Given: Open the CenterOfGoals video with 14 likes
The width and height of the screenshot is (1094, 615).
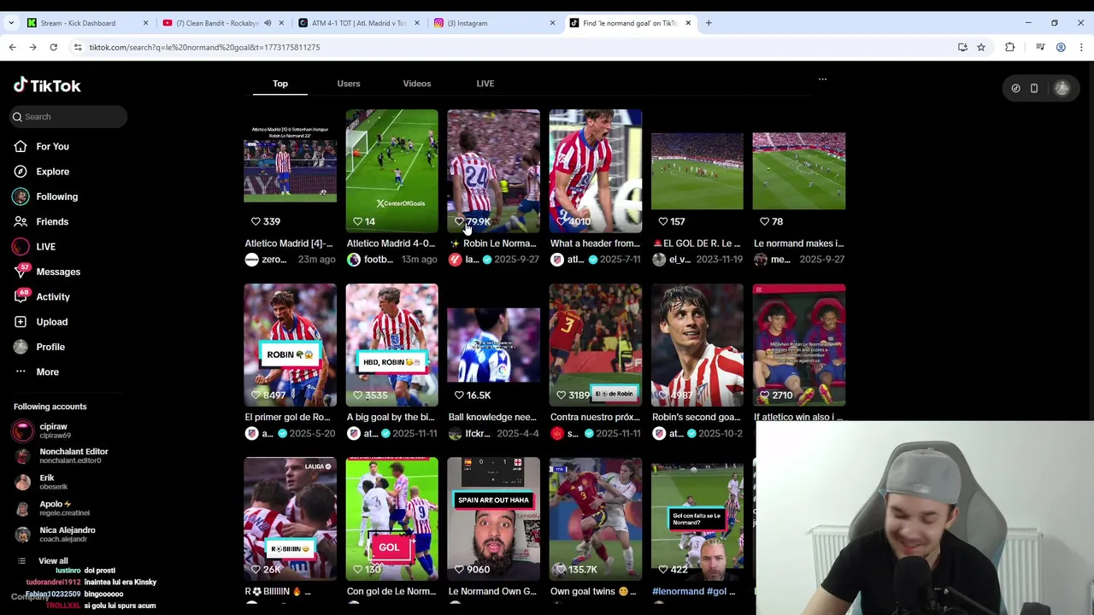Looking at the screenshot, I should (391, 171).
